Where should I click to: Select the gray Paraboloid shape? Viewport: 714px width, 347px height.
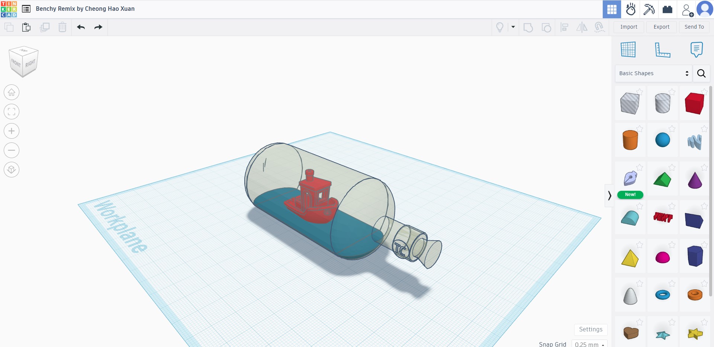pos(630,296)
